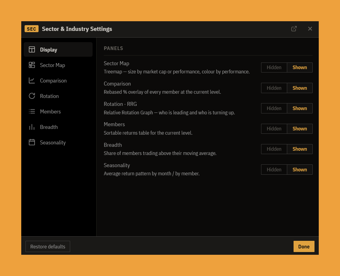Set Breadth panel to Hidden
This screenshot has width=340, height=276.
pos(274,149)
